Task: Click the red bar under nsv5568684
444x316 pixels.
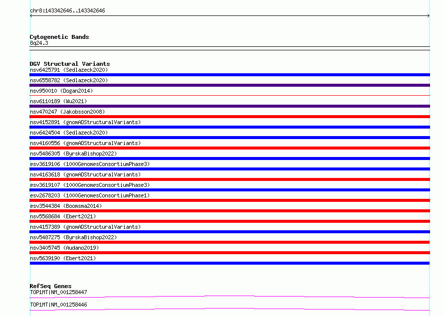Action: pyautogui.click(x=229, y=221)
